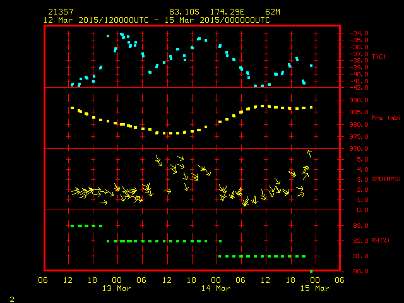The image size is (404, 303).
Task: Click the 83.10S latitude text
Action: point(184,12)
